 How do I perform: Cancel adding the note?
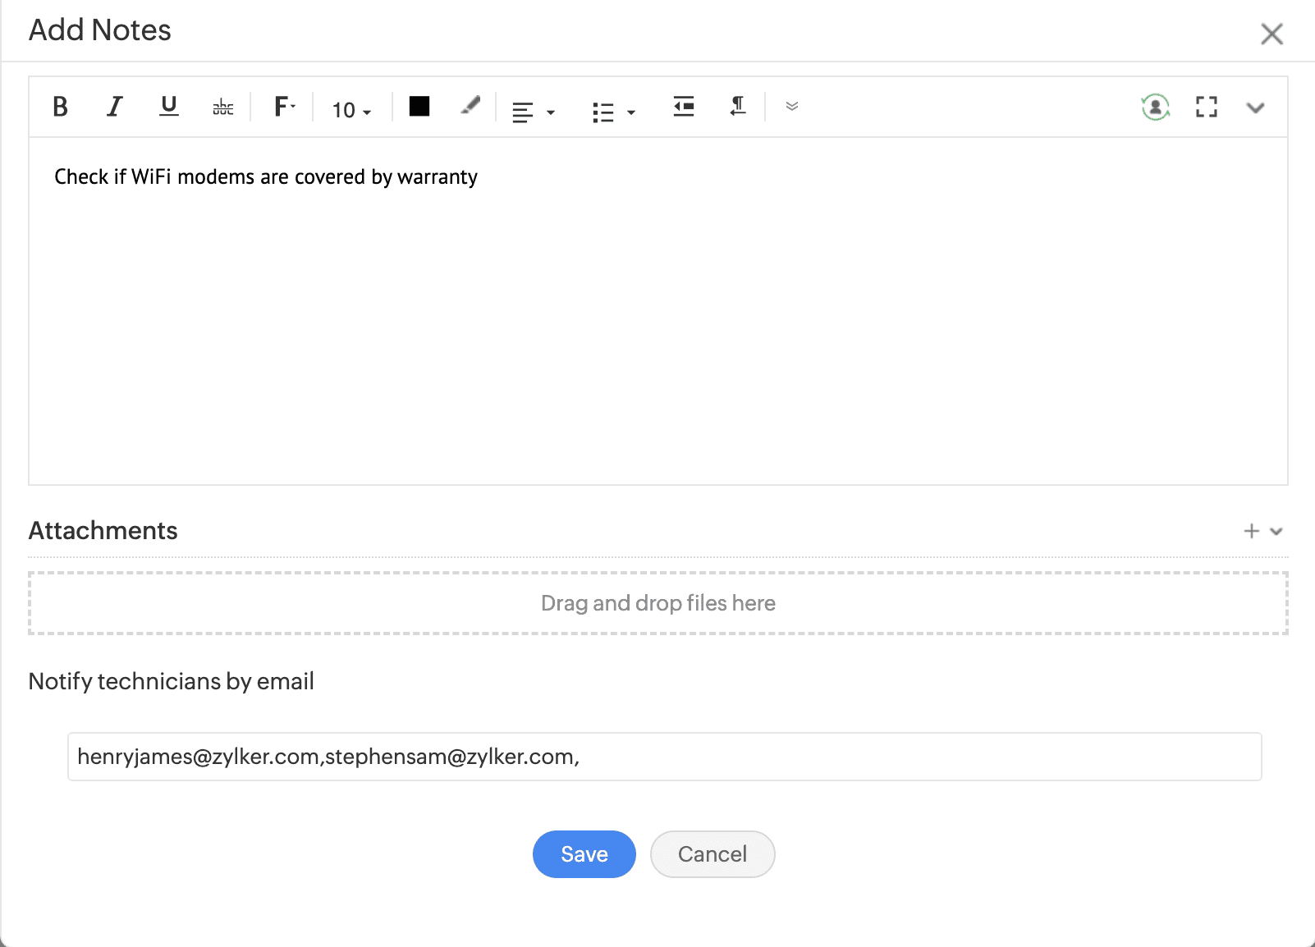(712, 854)
